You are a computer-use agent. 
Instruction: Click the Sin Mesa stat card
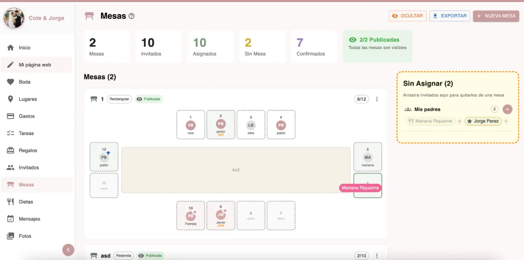pos(262,46)
